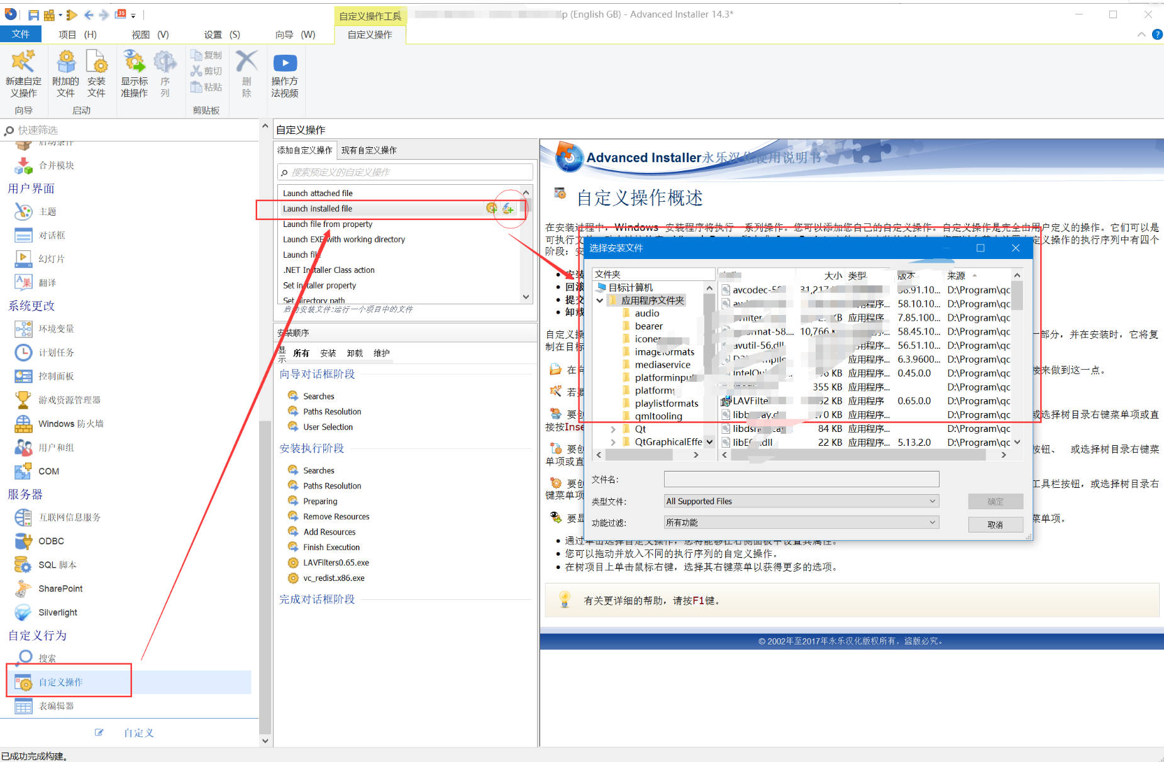Open the All Supported Files dropdown

[933, 501]
